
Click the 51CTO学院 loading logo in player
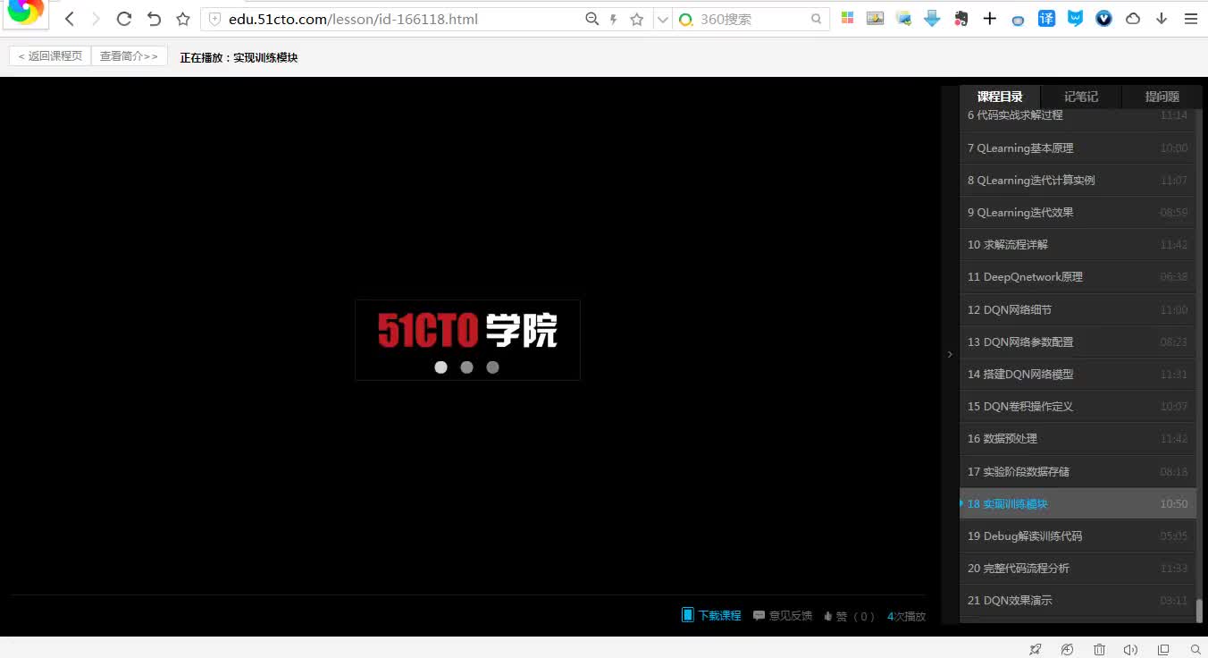[x=467, y=340]
